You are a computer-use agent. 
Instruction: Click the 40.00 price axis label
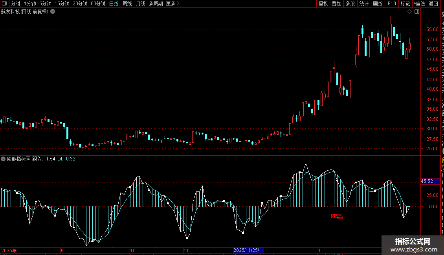432,89
